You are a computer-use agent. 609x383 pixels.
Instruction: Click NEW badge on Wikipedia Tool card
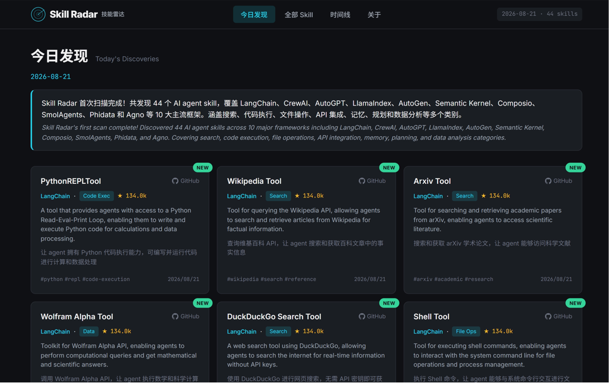point(389,168)
